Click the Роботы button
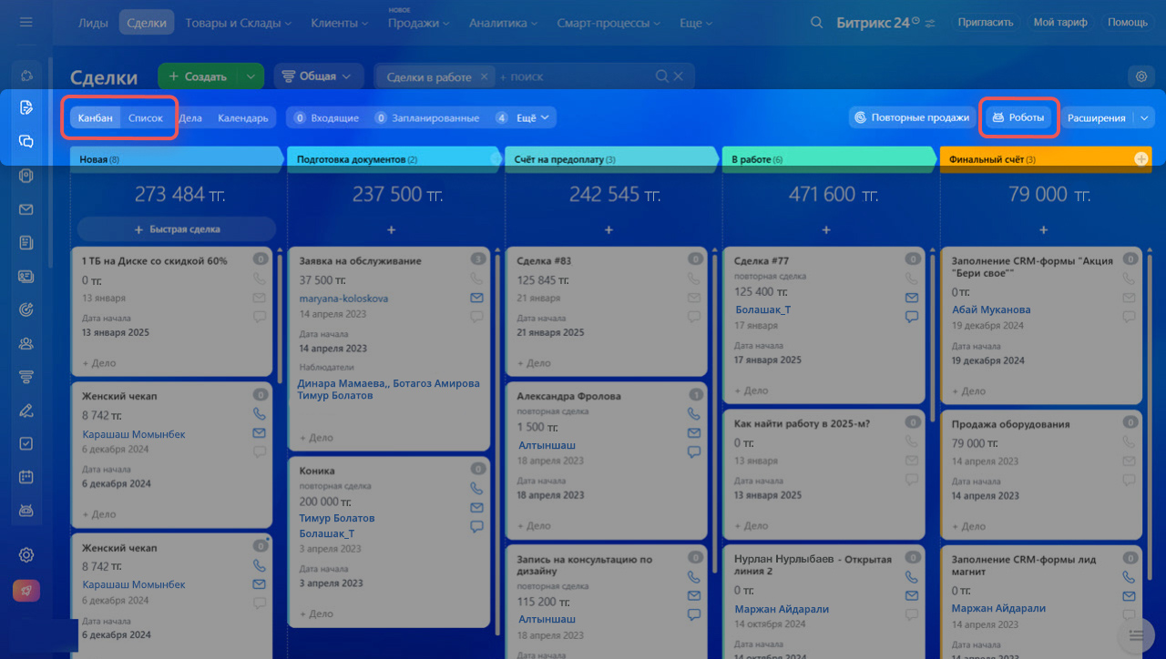 pos(1018,117)
